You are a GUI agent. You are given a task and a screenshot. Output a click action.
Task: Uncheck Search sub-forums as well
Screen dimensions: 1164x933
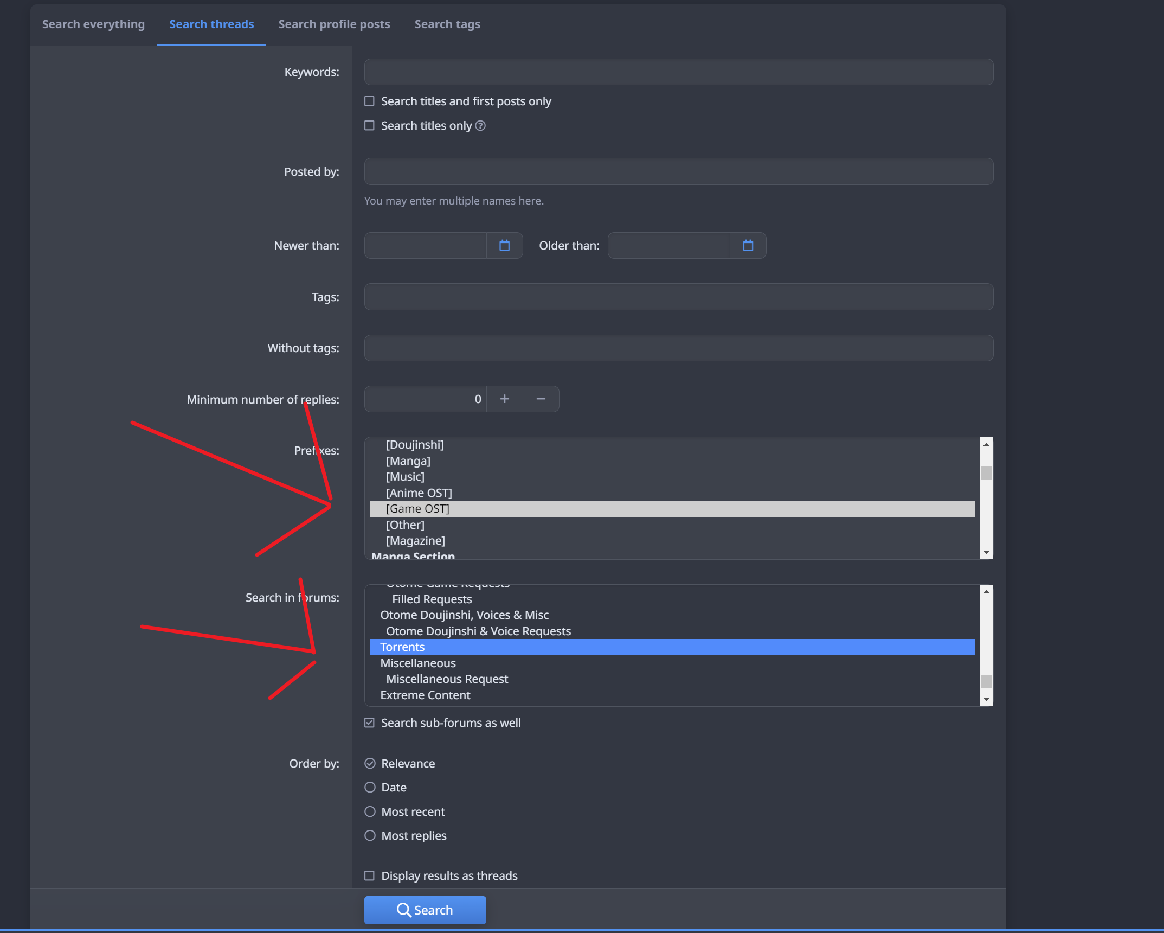pyautogui.click(x=369, y=723)
